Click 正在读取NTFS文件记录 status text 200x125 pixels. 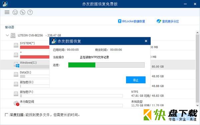tap(94, 57)
